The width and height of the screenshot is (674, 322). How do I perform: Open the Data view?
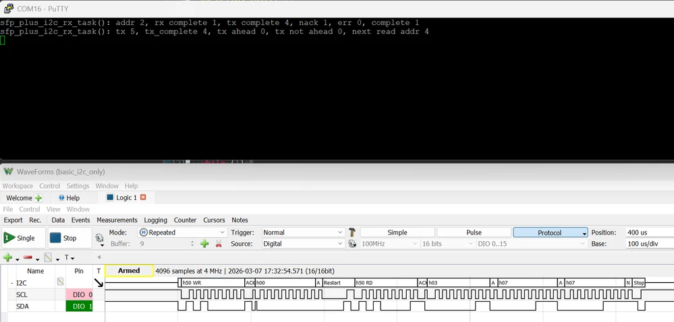tap(58, 220)
